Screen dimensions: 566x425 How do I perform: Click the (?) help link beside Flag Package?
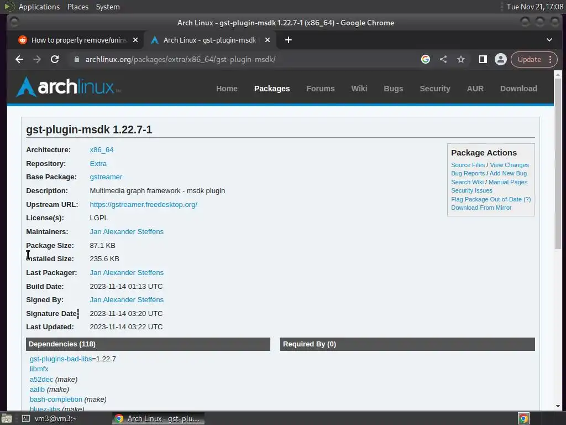(x=527, y=199)
